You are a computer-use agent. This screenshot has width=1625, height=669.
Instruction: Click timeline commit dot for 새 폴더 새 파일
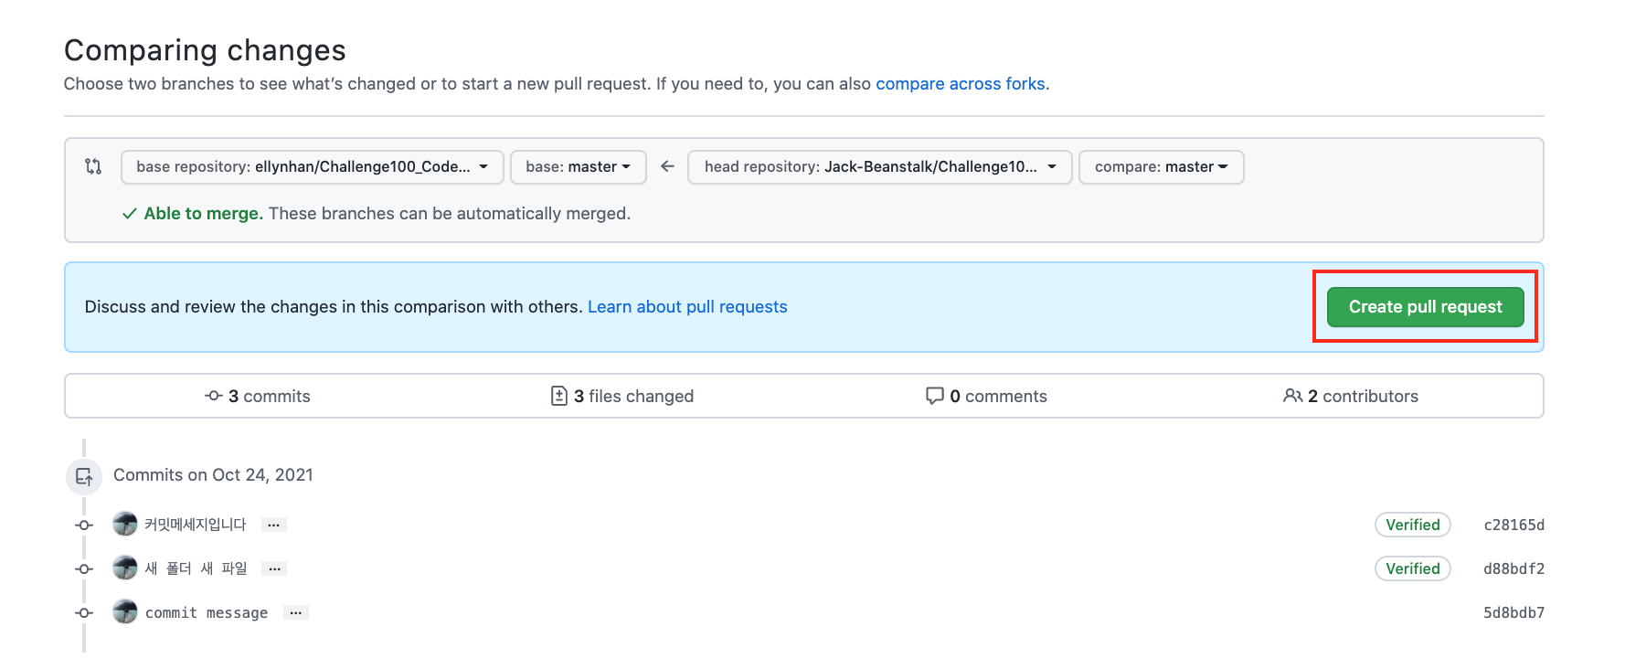[x=84, y=568]
